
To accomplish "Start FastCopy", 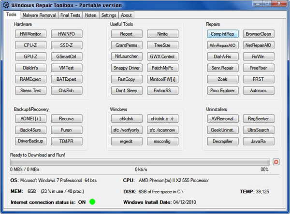I will coord(127,79).
